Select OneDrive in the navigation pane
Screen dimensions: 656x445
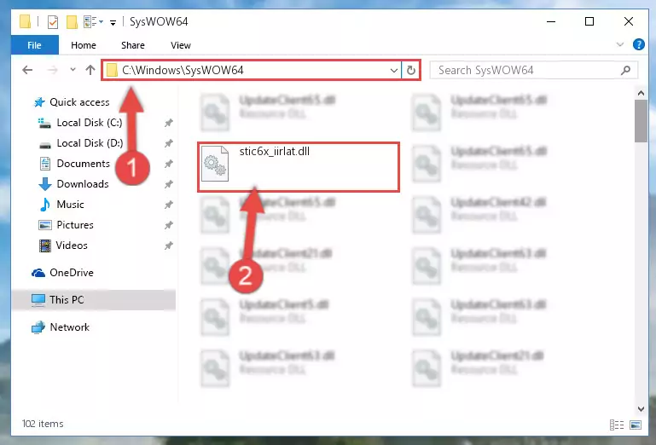click(x=72, y=273)
